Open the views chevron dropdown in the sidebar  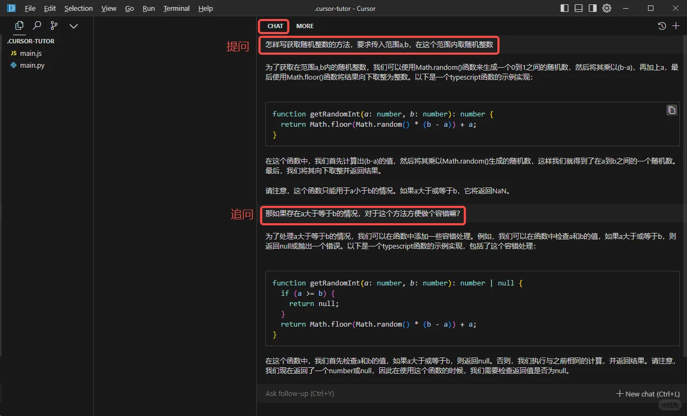coord(74,25)
